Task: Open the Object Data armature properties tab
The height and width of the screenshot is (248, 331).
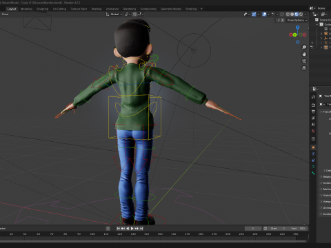Action: pyautogui.click(x=313, y=167)
